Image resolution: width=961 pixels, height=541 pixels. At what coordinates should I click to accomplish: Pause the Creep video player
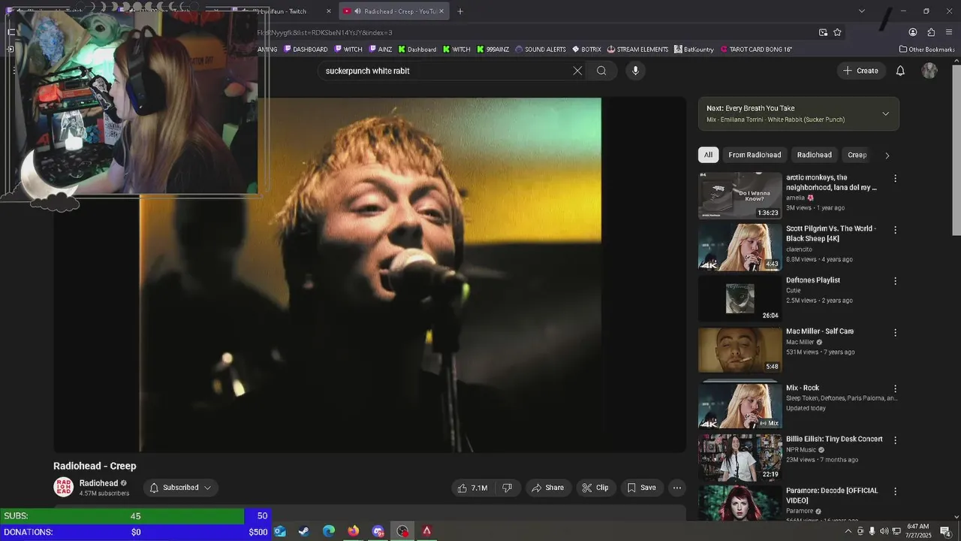369,275
